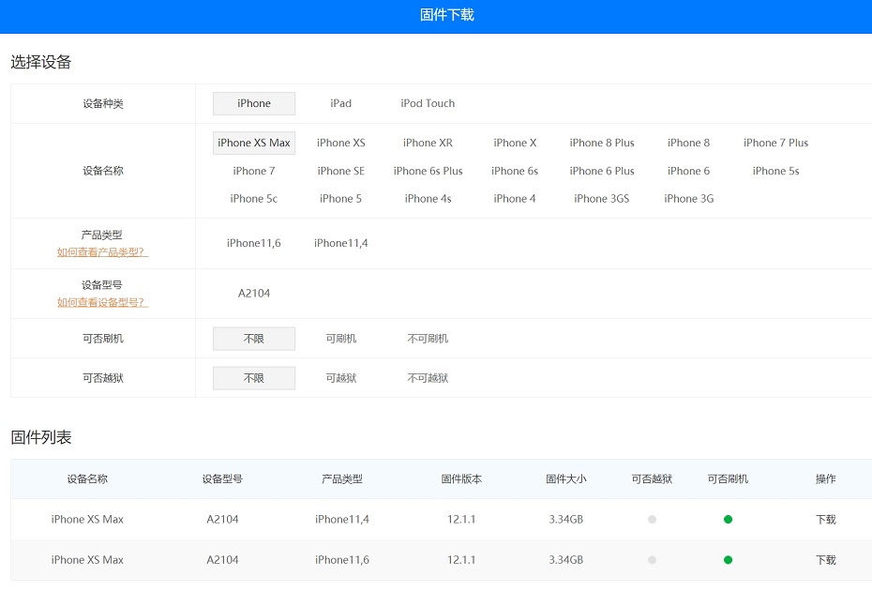The image size is (872, 607).
Task: Filter firmware by 可越狱
Action: point(341,378)
